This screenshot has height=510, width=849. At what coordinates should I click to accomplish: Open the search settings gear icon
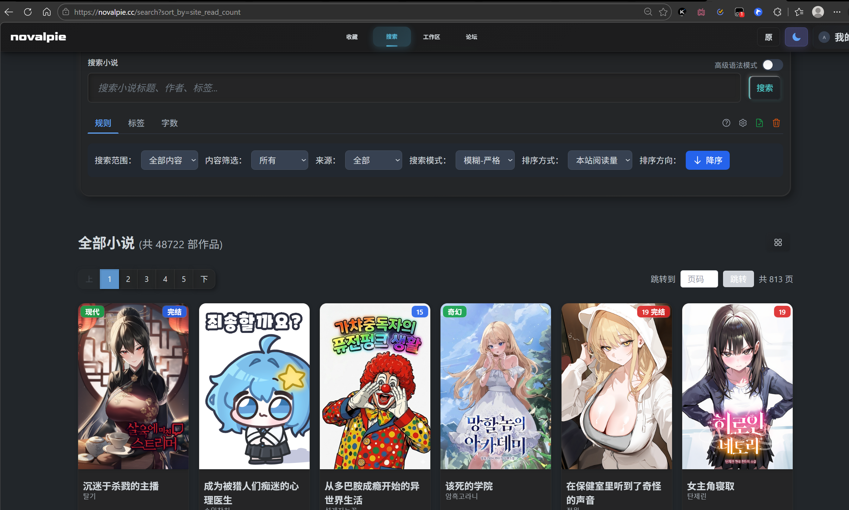click(743, 123)
